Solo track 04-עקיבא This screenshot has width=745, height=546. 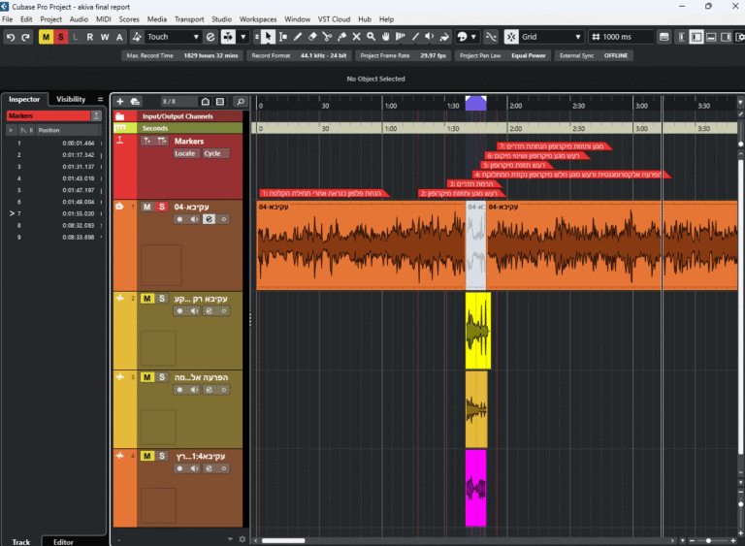click(162, 207)
